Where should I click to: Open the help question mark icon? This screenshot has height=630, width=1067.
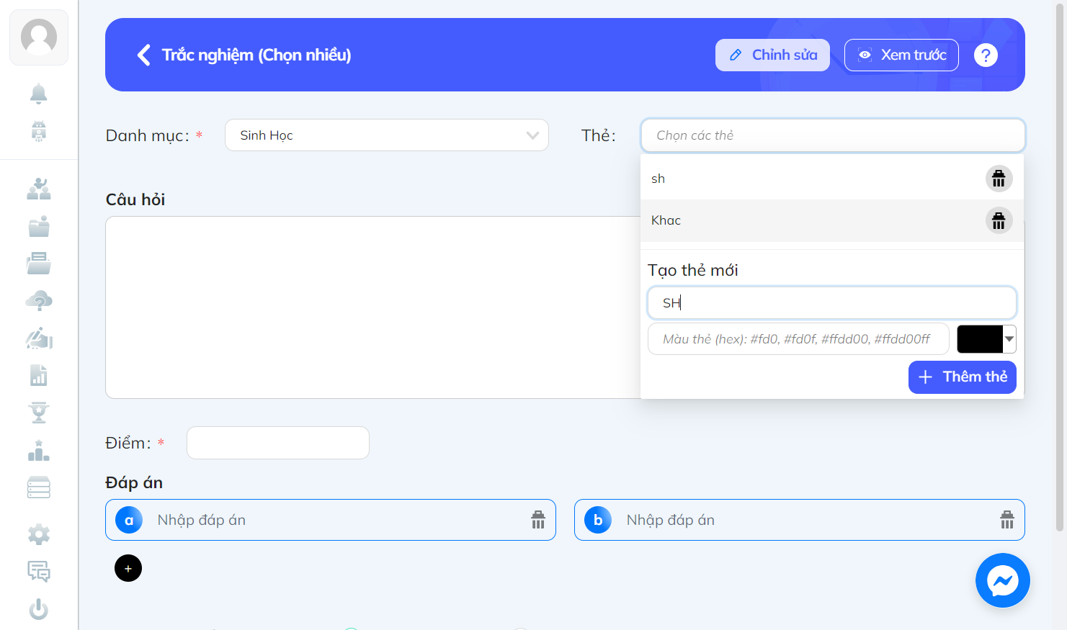pyautogui.click(x=986, y=55)
